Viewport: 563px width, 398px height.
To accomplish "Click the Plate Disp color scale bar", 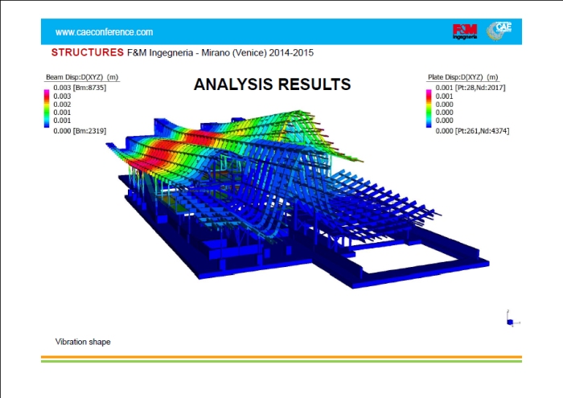I will coord(430,108).
